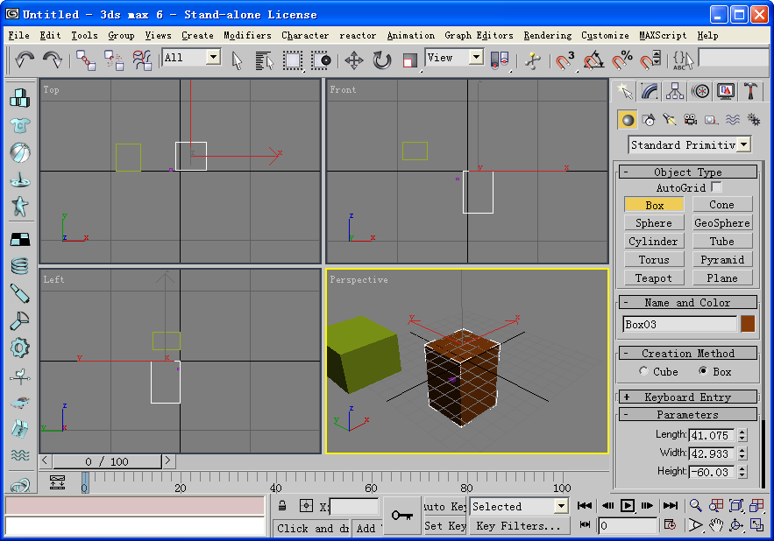Click the Redo arrow icon

pyautogui.click(x=52, y=60)
